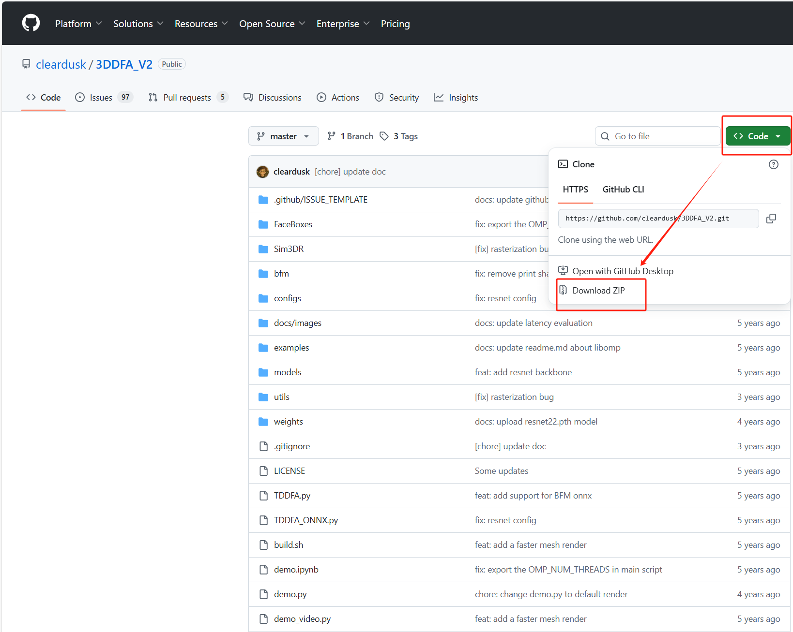Click the 3DDFA_V2 repository name link
This screenshot has width=793, height=632.
[124, 64]
